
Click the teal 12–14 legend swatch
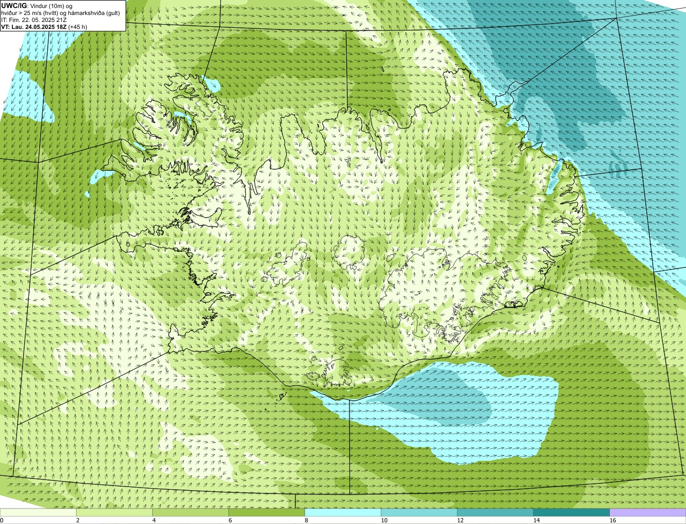pyautogui.click(x=495, y=512)
